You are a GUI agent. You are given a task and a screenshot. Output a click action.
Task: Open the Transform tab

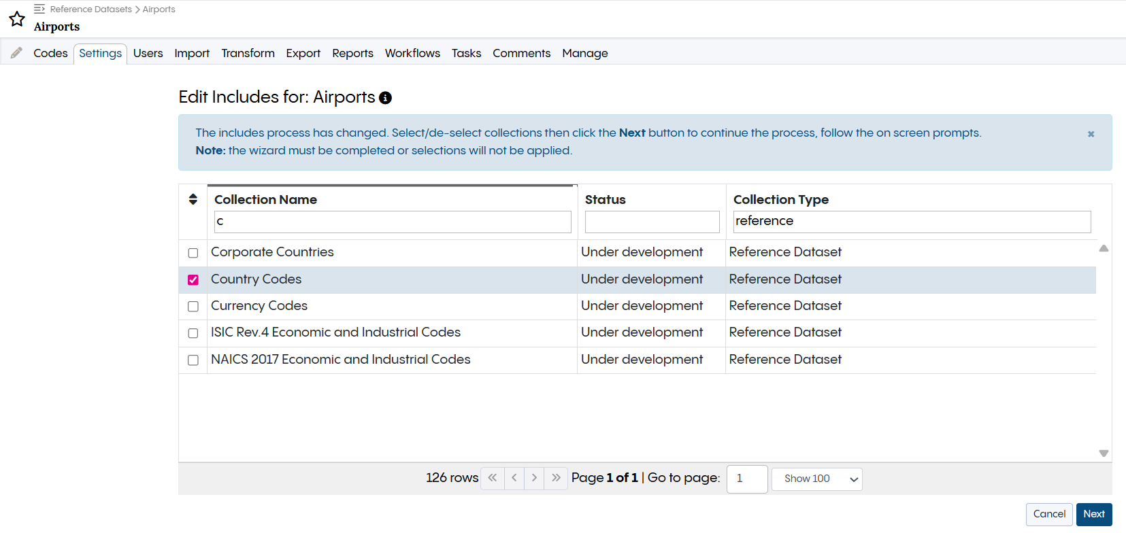pos(248,53)
